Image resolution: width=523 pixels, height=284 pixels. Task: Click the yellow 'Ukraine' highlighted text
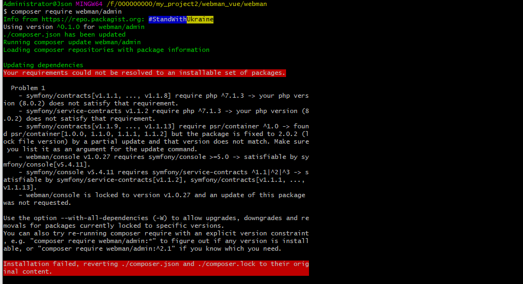(200, 19)
